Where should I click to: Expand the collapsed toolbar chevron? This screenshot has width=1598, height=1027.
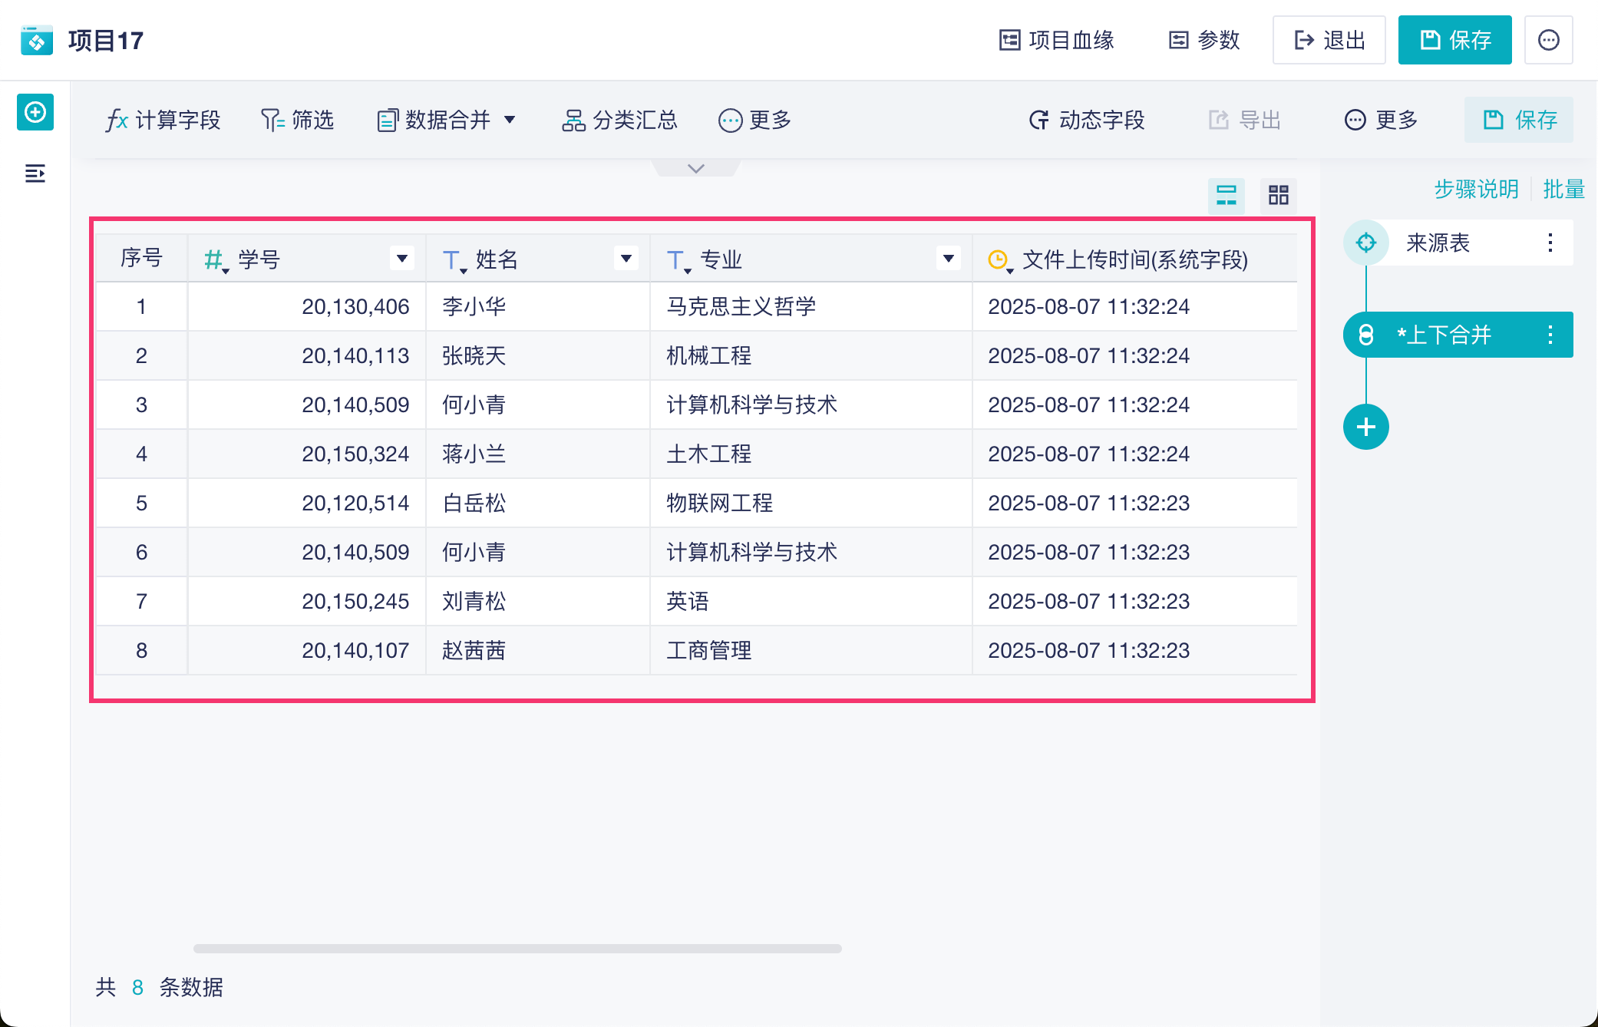pos(695,168)
